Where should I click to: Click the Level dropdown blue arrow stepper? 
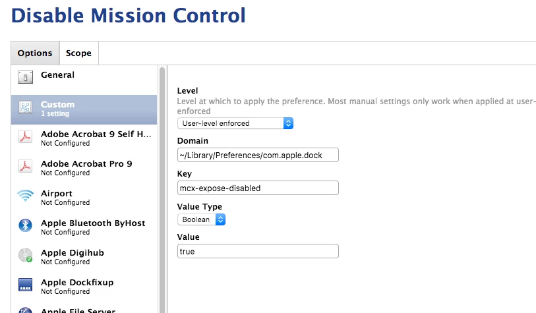(288, 123)
